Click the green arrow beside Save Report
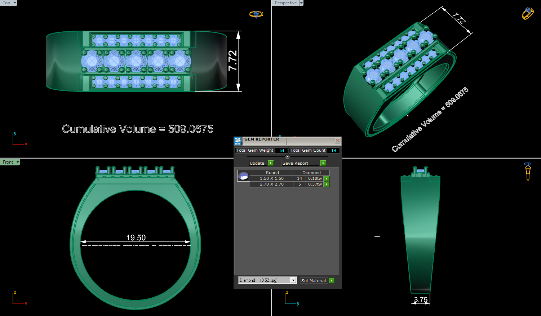 (x=323, y=163)
